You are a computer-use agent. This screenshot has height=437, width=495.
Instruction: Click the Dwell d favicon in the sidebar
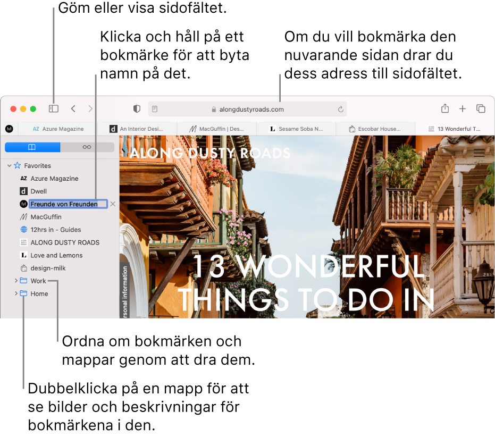(24, 191)
